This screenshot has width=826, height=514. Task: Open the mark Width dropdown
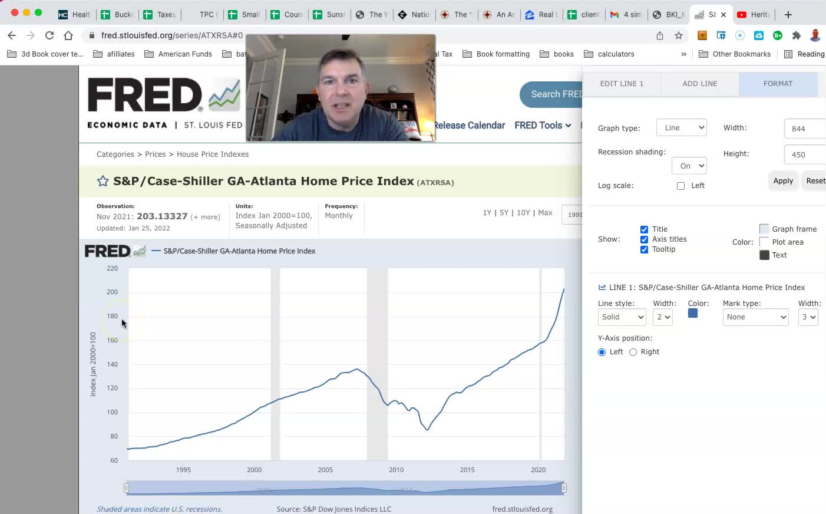point(808,317)
